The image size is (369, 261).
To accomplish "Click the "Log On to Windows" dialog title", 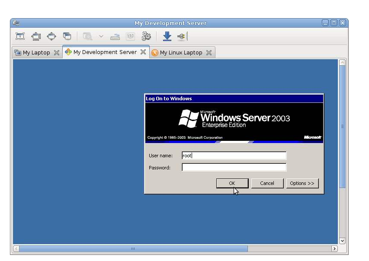I will (169, 99).
